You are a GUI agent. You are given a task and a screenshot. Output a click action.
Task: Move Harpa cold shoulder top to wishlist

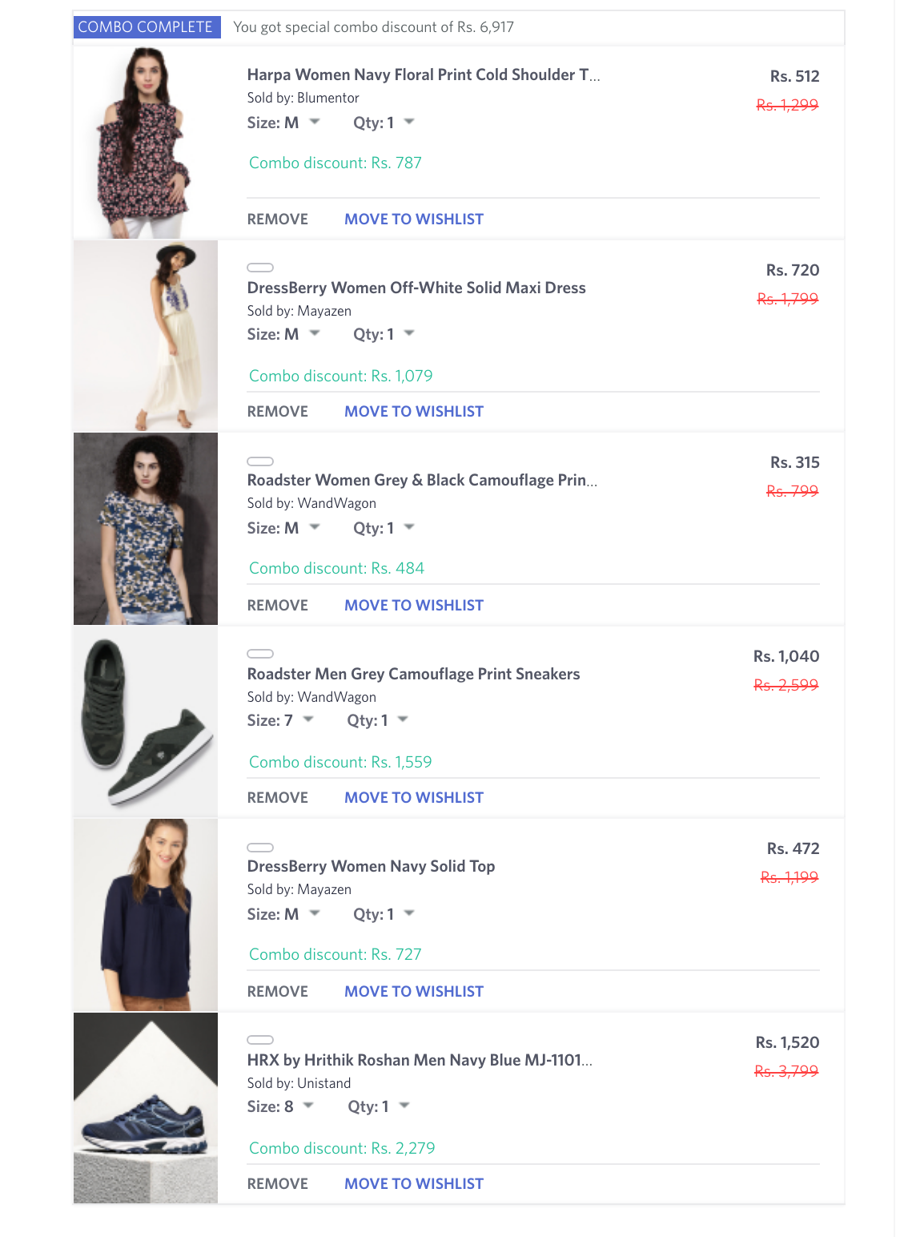[x=413, y=219]
